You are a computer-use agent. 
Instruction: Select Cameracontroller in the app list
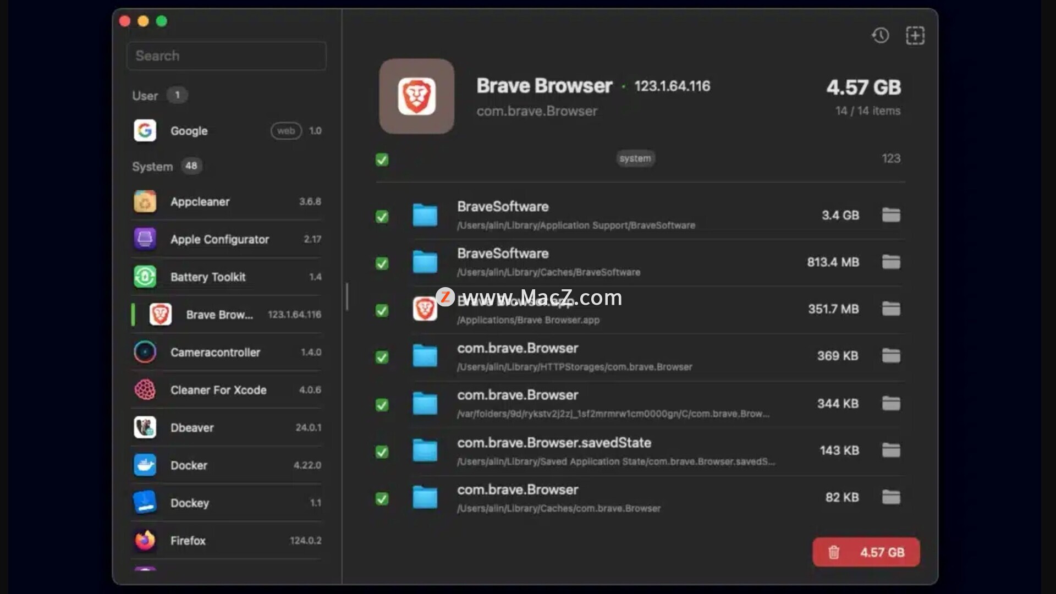pos(227,352)
